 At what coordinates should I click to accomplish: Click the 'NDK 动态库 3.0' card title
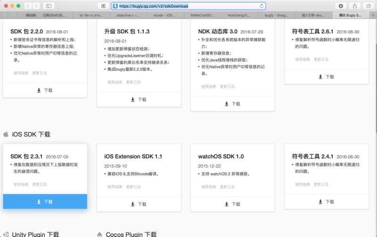218,32
